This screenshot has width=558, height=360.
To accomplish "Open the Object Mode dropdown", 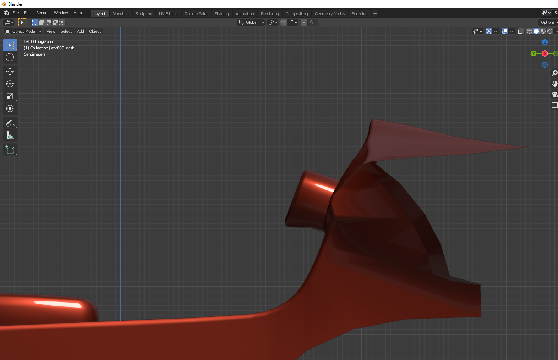I will [23, 31].
